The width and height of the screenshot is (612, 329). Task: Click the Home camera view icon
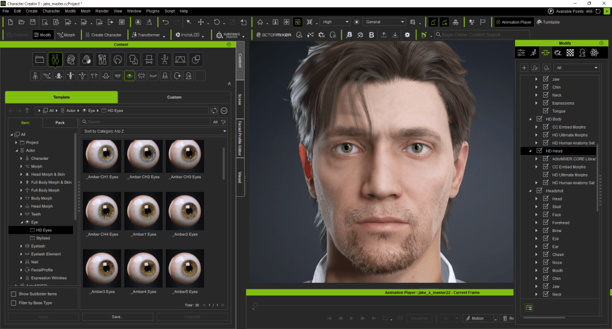[260, 22]
